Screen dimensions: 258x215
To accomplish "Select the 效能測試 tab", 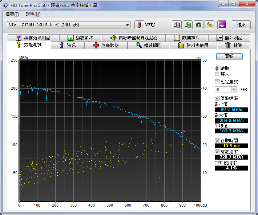I will (29, 45).
